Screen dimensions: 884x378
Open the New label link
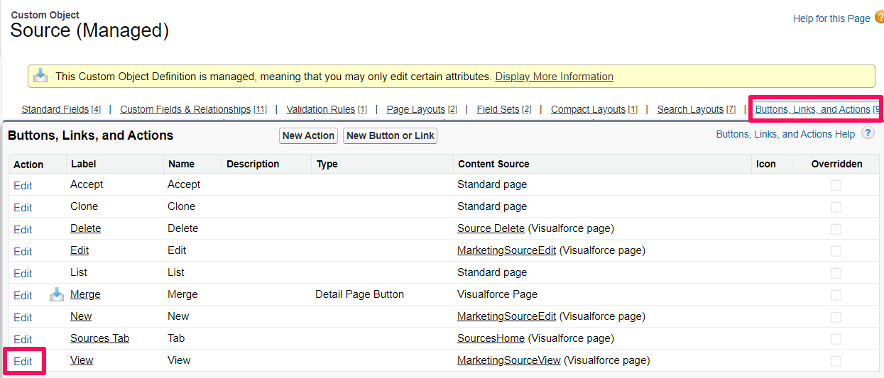coord(81,316)
